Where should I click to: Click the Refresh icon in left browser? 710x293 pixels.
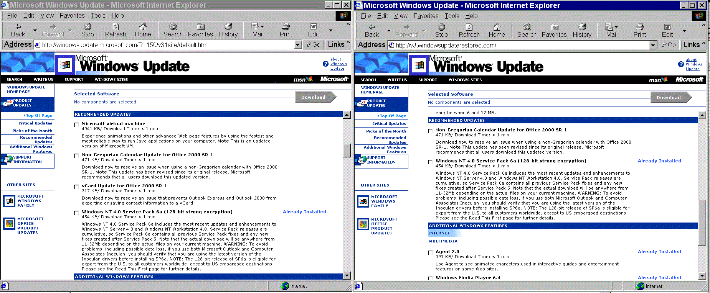115,27
